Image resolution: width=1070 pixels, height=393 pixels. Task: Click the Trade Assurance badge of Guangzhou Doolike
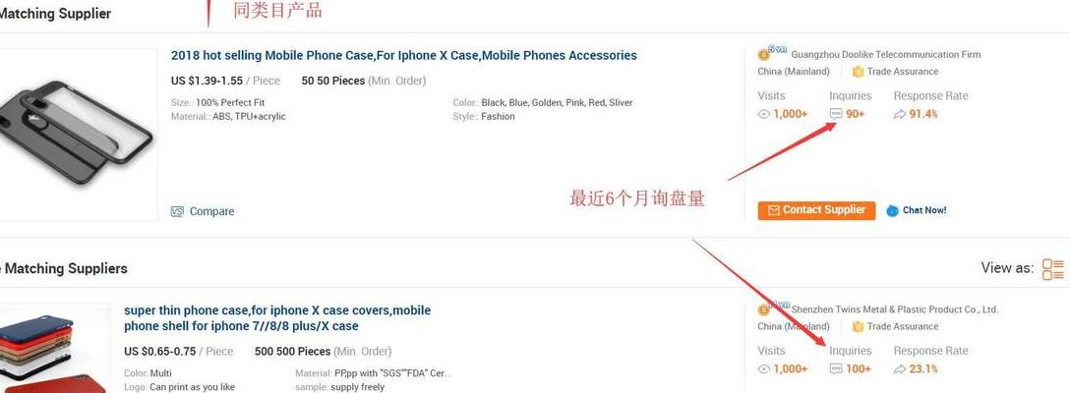[895, 72]
